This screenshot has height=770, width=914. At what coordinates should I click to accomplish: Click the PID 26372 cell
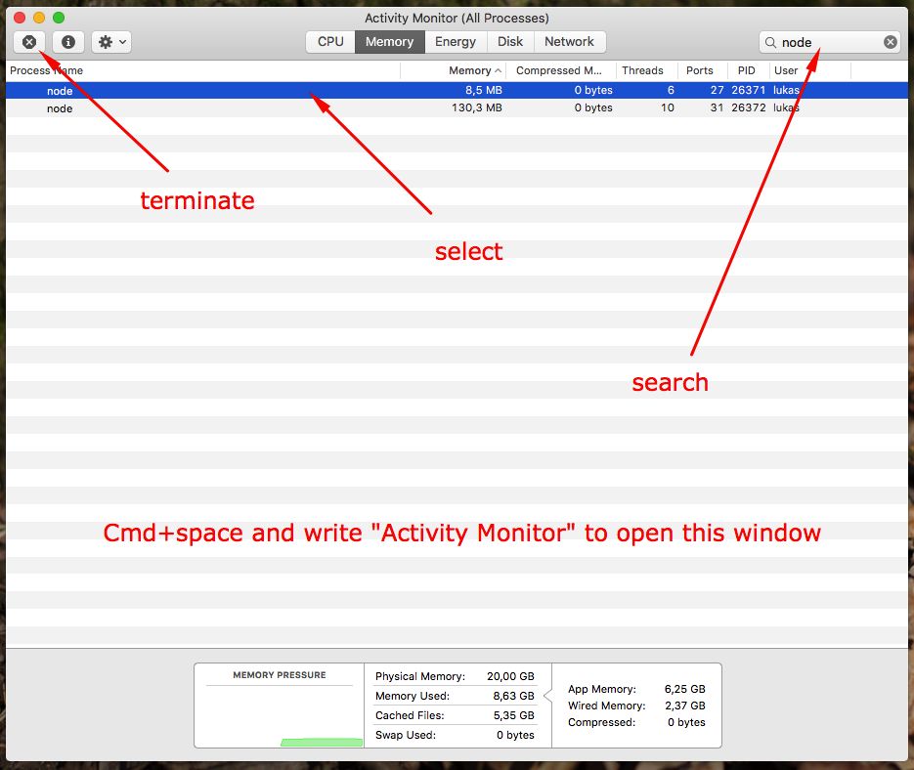click(749, 107)
